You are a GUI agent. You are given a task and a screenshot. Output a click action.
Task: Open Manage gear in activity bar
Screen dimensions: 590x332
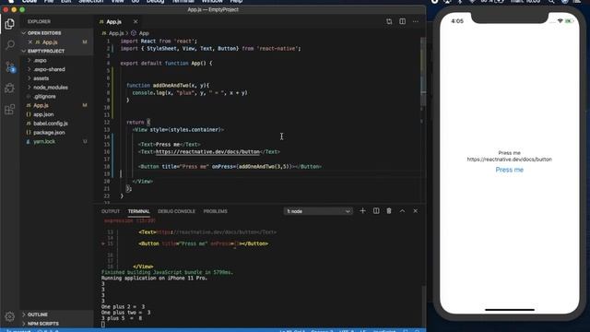tap(10, 316)
